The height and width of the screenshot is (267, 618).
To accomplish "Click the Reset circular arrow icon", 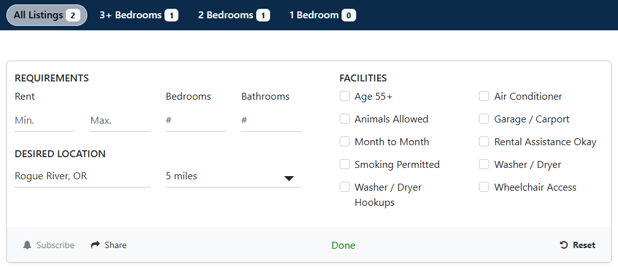I will point(564,245).
